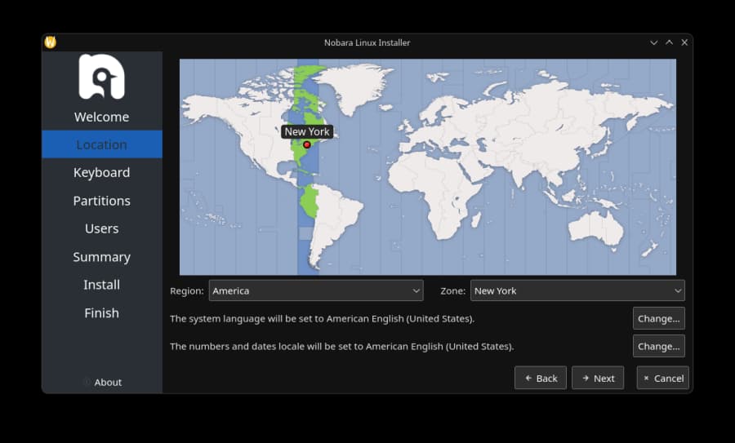Click the Nobara logo in the sidebar

pos(102,77)
